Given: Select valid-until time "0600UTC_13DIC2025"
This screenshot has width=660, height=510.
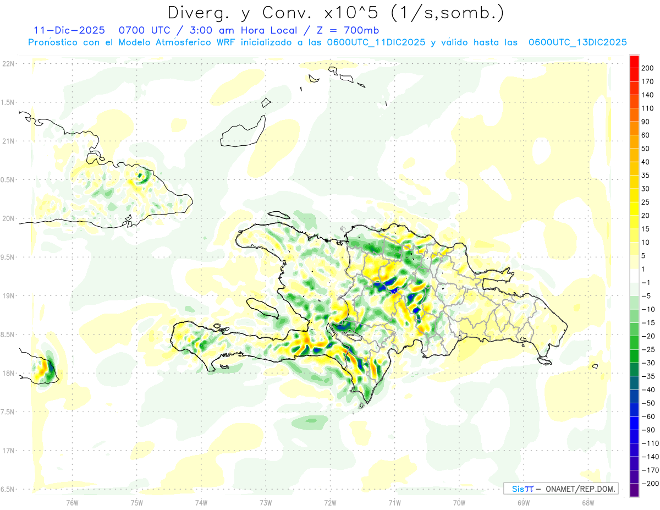Looking at the screenshot, I should point(577,42).
